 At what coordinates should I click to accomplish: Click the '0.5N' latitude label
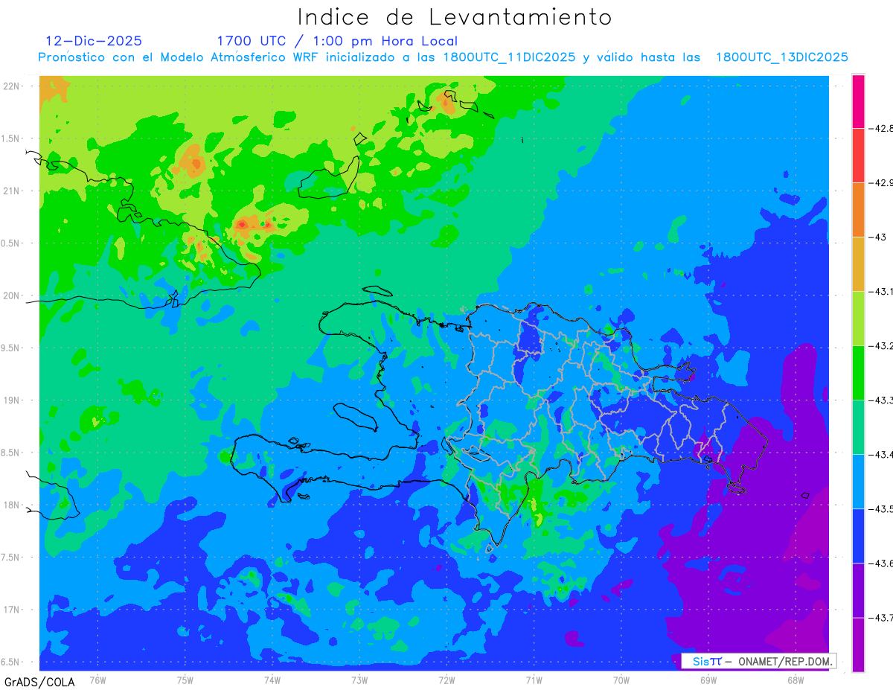click(x=11, y=243)
